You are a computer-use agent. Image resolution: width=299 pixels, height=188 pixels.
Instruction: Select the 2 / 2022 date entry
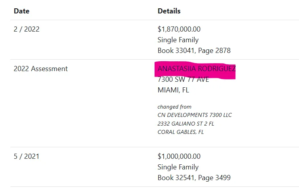tap(26, 29)
